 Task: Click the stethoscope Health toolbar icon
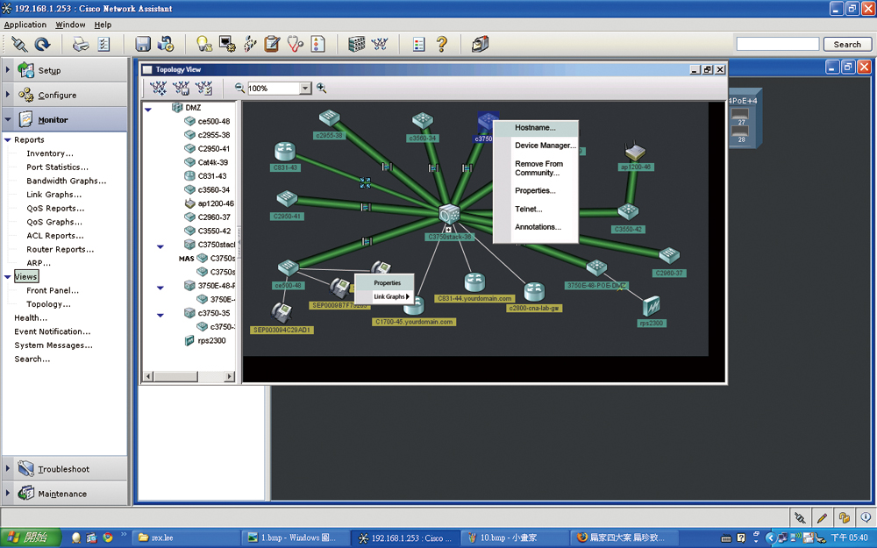[296, 44]
